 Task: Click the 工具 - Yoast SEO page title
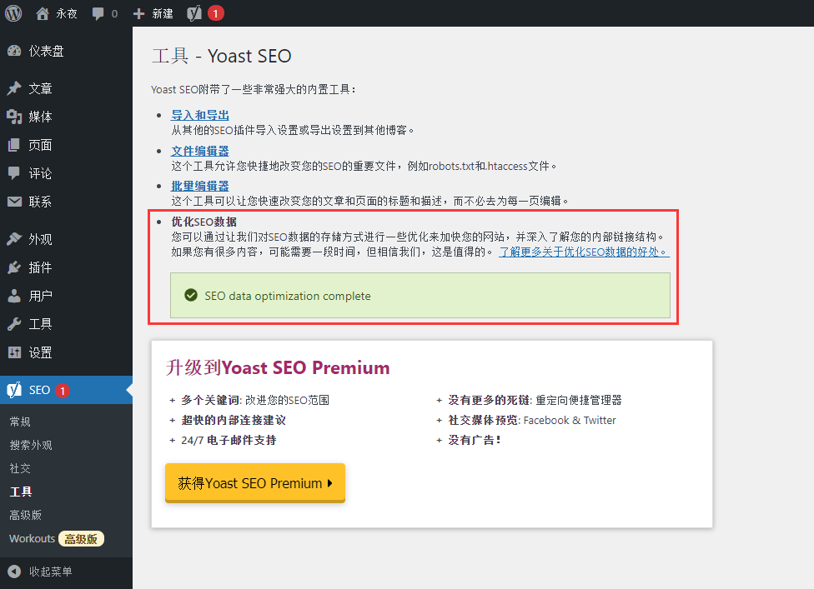pyautogui.click(x=222, y=56)
